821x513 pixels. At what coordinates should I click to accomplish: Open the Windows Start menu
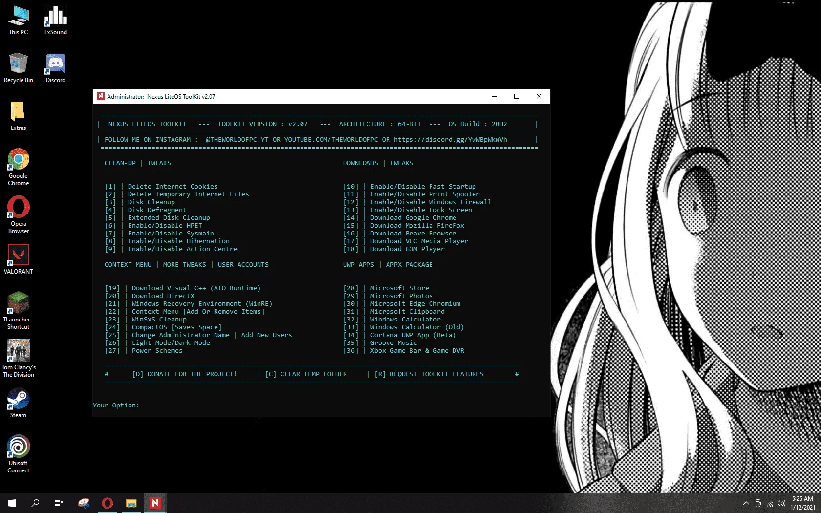point(12,503)
